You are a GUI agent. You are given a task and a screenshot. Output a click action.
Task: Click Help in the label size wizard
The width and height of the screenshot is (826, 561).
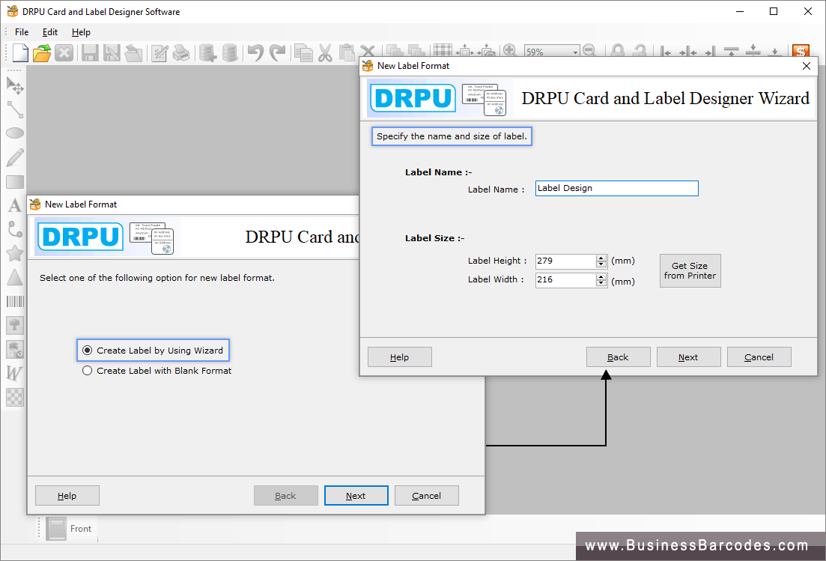coord(400,357)
